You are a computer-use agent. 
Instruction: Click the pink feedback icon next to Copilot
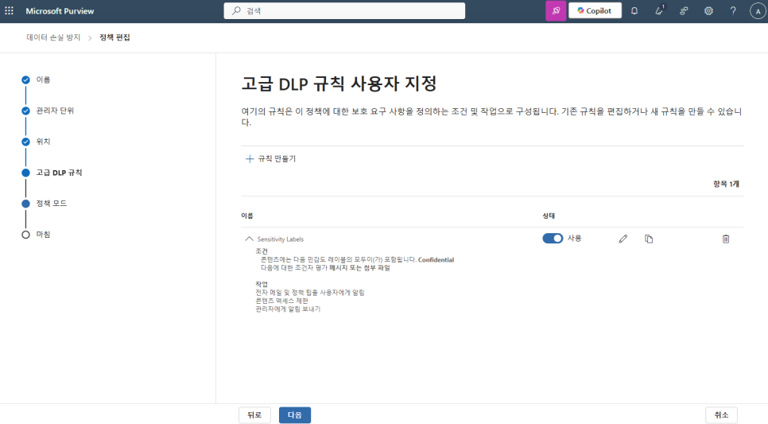(x=556, y=11)
